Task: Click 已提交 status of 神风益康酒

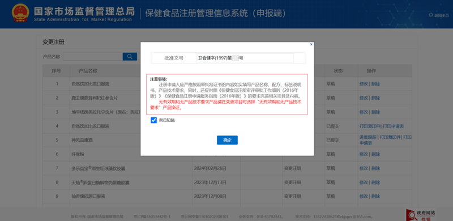Action: [x=332, y=140]
